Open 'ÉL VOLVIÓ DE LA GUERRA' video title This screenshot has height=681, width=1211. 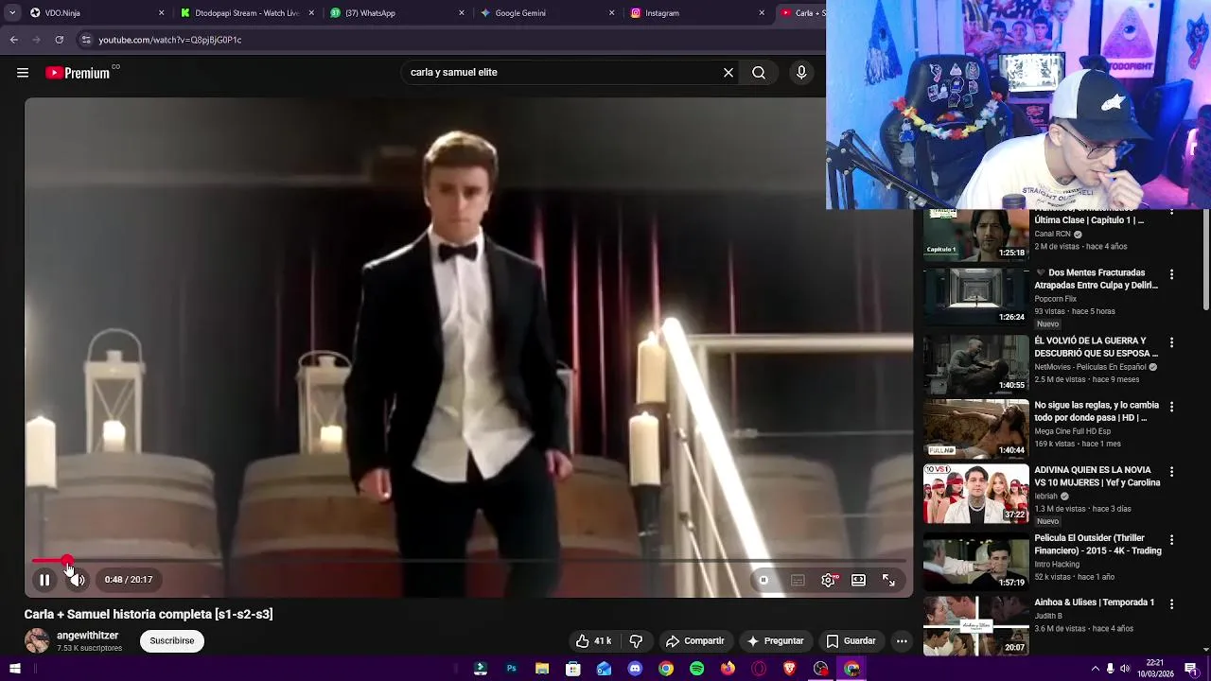coord(1096,347)
